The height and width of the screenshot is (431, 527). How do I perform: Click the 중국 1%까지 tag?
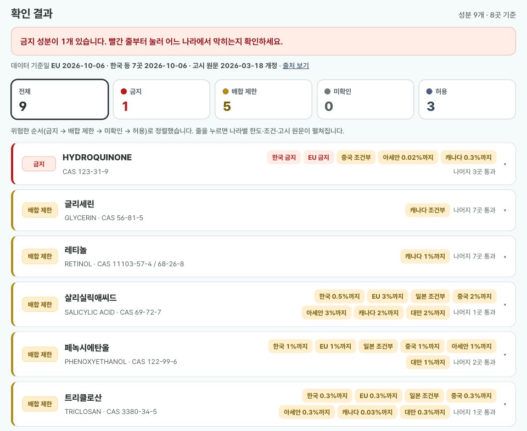click(422, 346)
